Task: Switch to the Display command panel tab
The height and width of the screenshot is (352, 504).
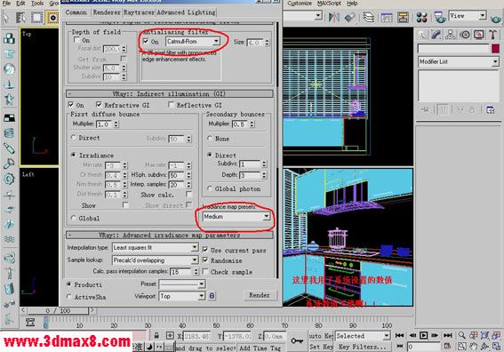Action: click(479, 35)
